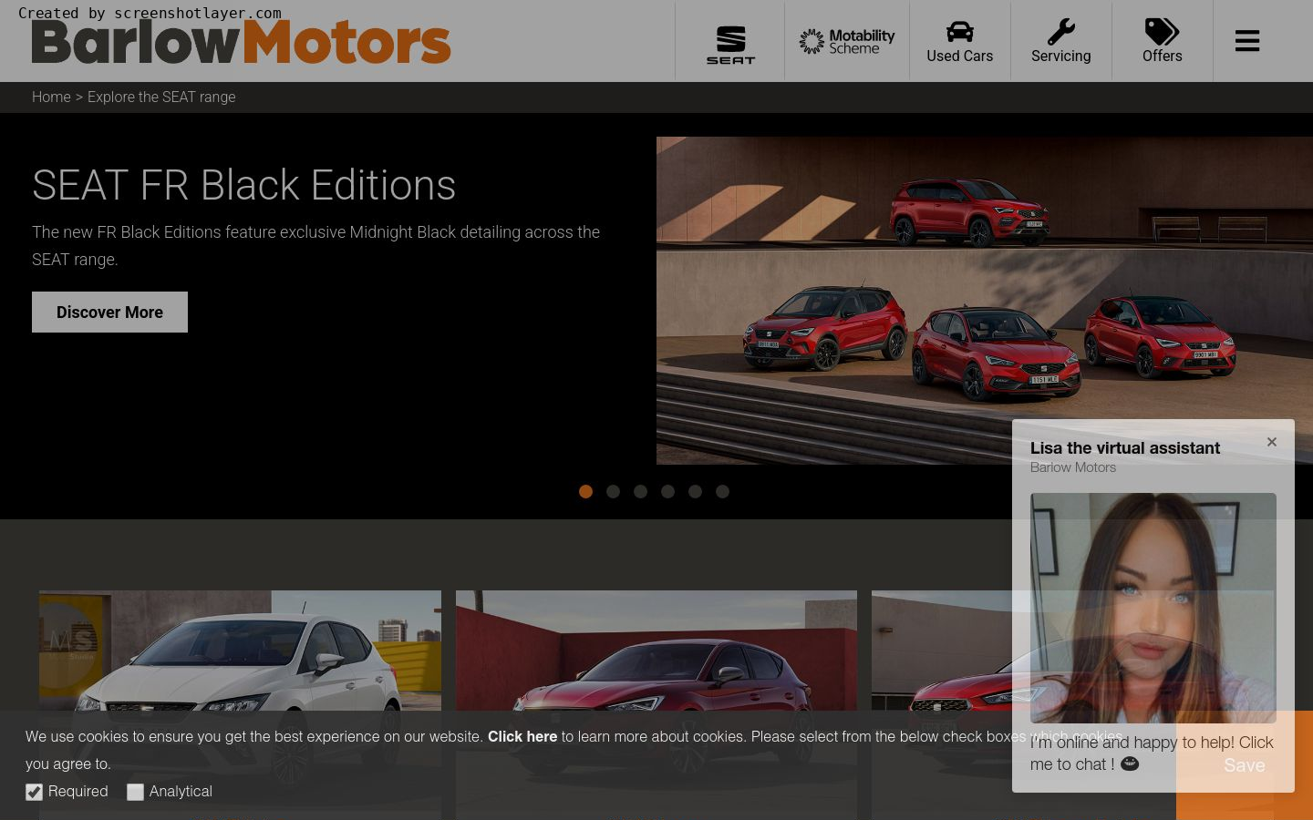Image resolution: width=1313 pixels, height=820 pixels.
Task: Open 'Explore the SEAT range' breadcrumb
Action: coord(161,97)
